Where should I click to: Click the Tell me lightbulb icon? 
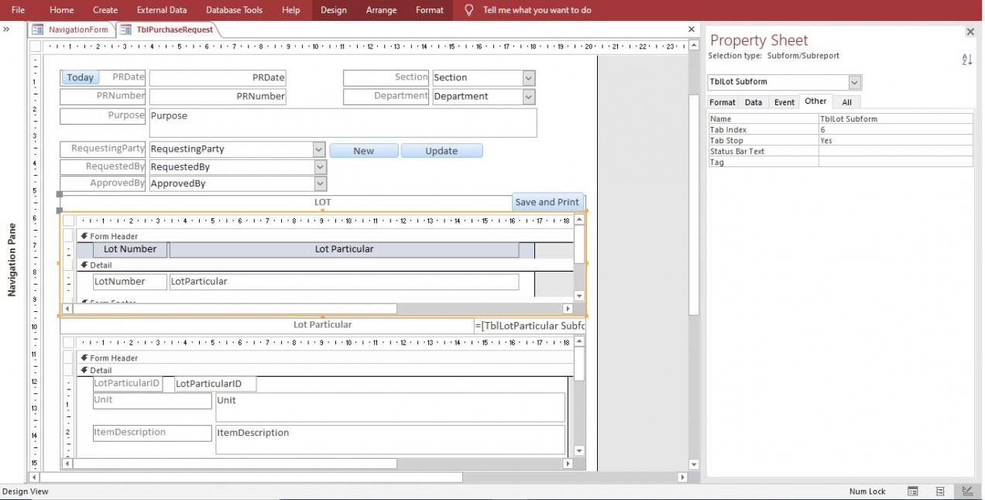tap(468, 10)
